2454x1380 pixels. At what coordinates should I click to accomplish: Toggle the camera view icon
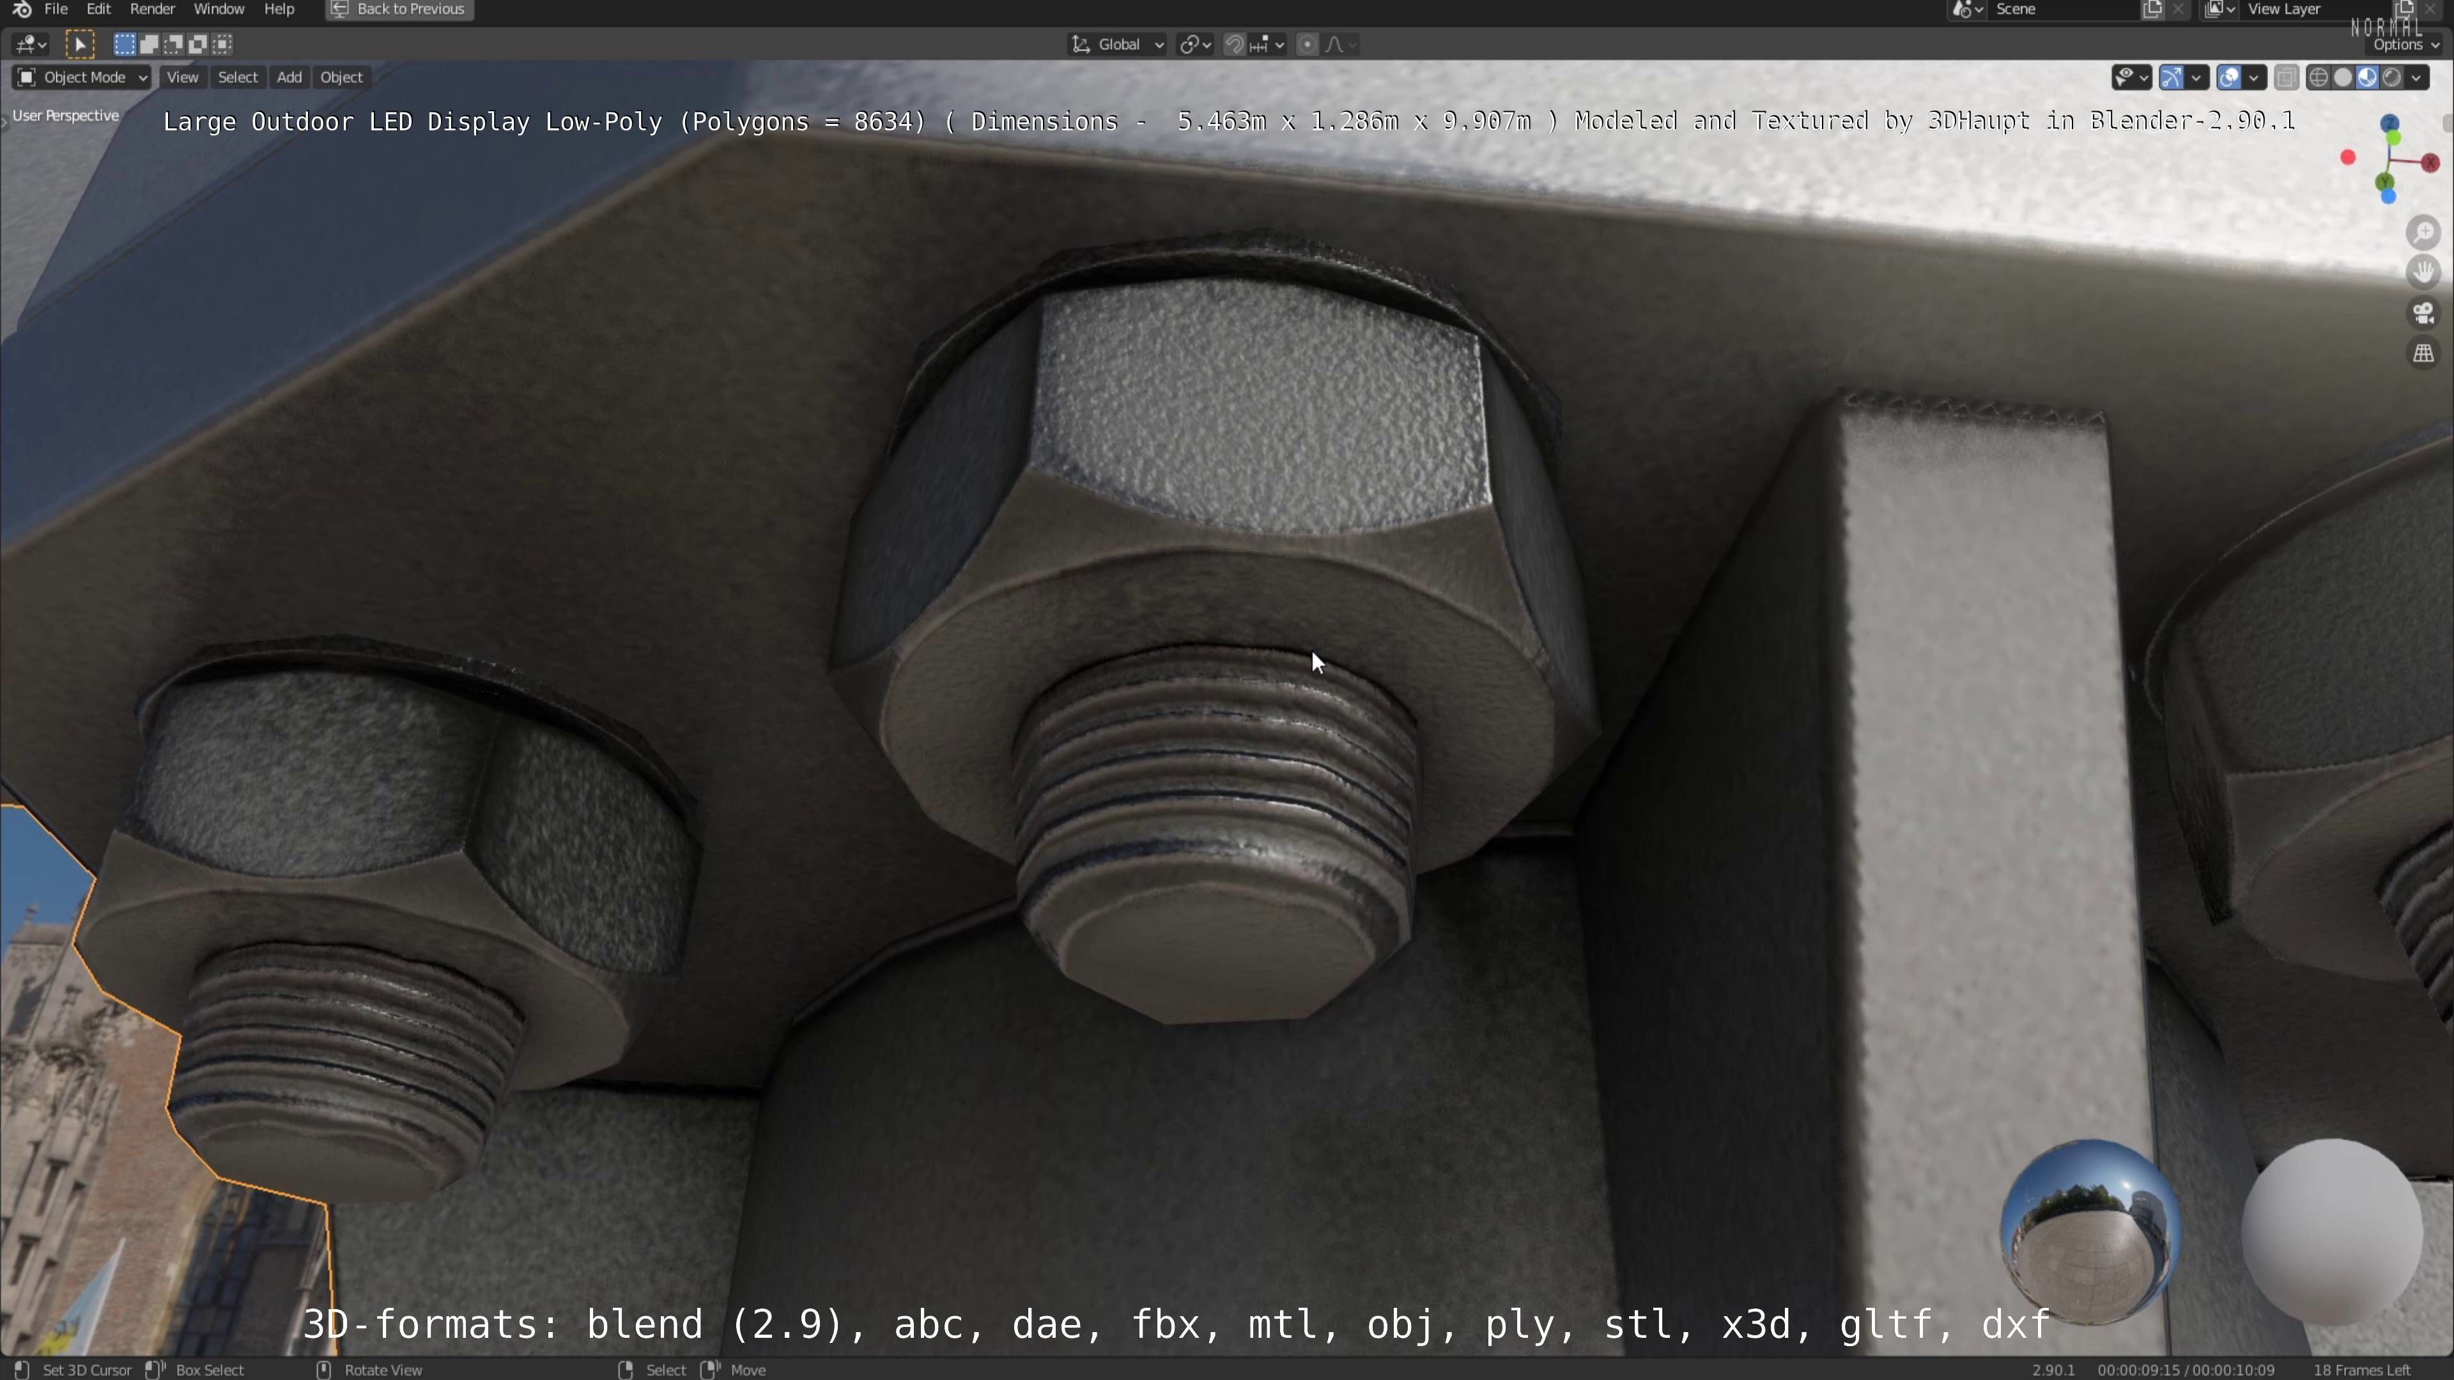(2423, 312)
